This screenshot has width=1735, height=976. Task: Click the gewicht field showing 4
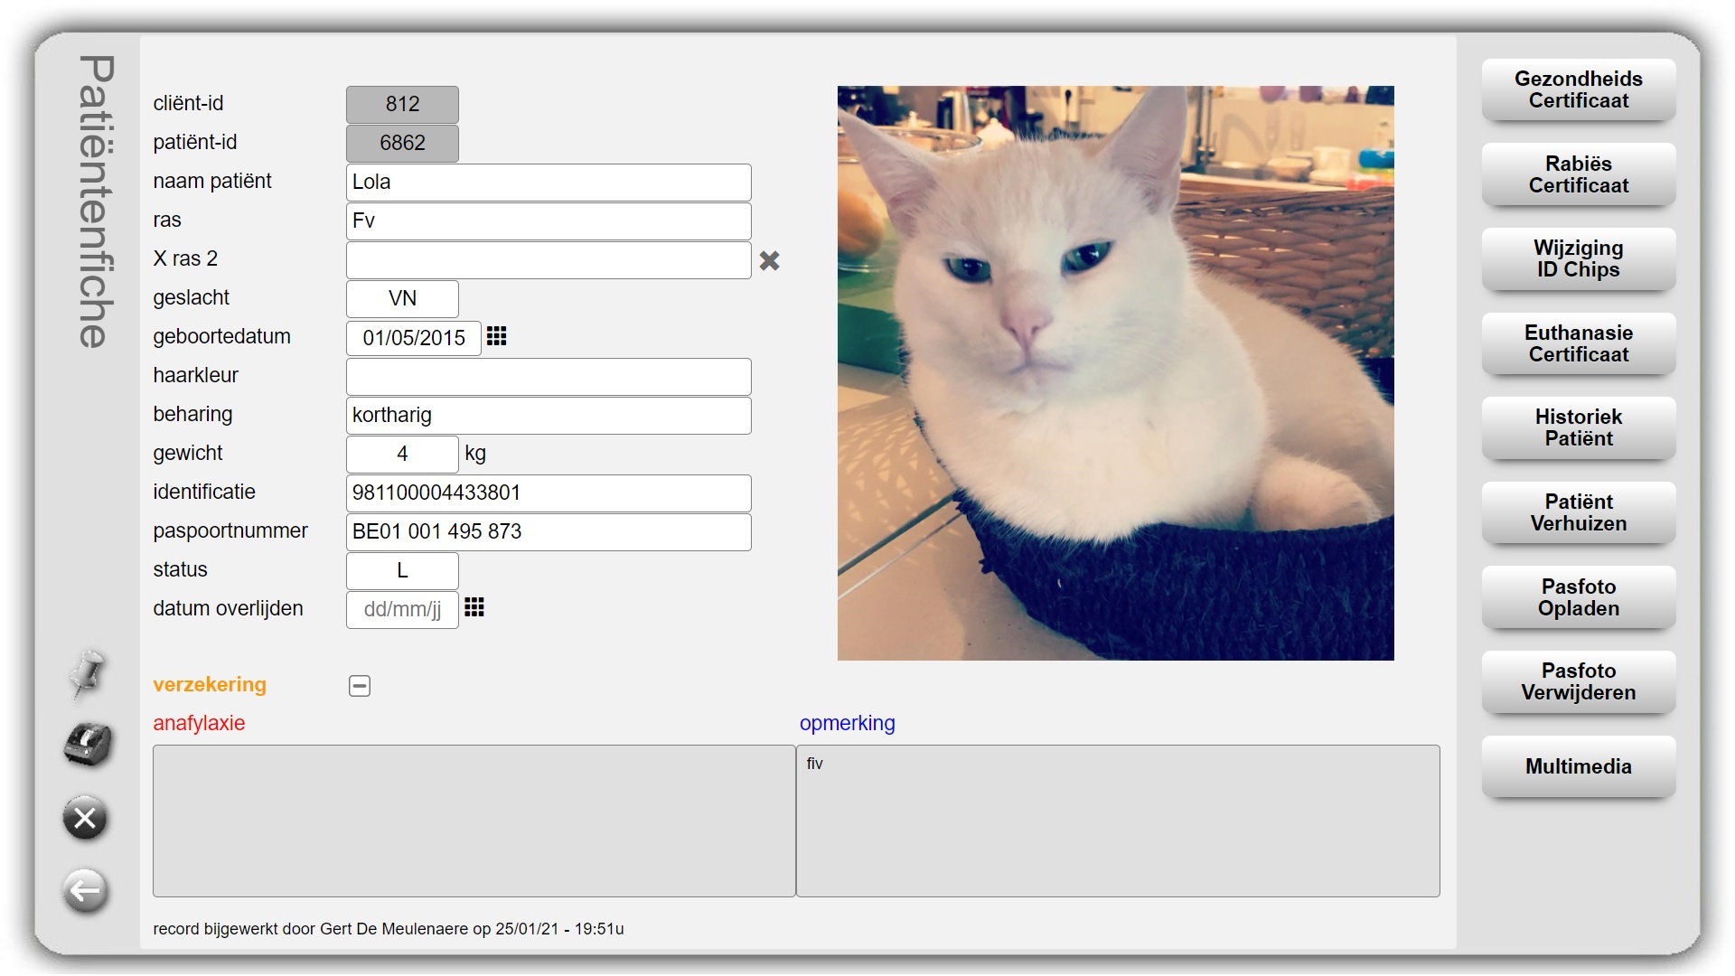click(402, 455)
